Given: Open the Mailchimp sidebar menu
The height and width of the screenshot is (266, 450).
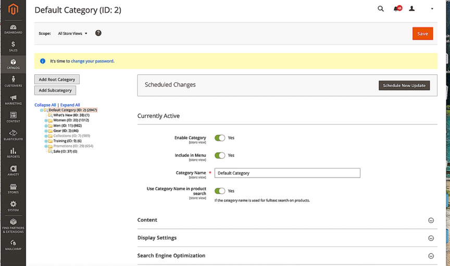Looking at the screenshot, I should pos(13,245).
